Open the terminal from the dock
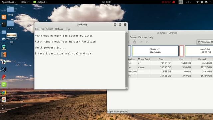Screen dimensions: 213x120 4,24
